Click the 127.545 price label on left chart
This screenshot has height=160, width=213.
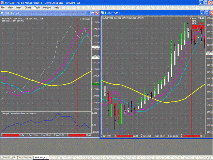[x=96, y=109]
